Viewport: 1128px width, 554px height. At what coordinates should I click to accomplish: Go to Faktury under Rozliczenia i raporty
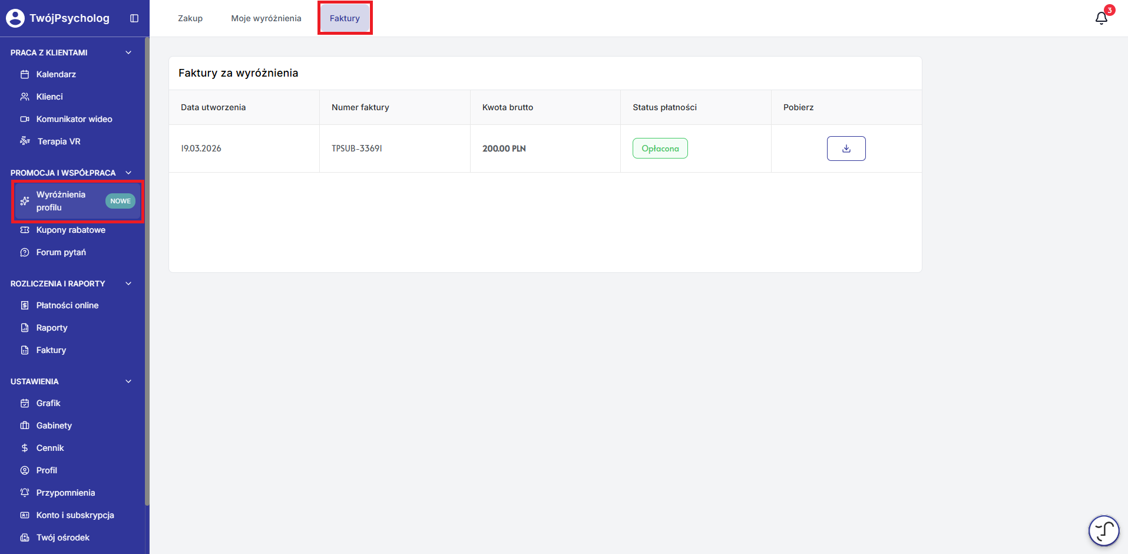click(51, 350)
